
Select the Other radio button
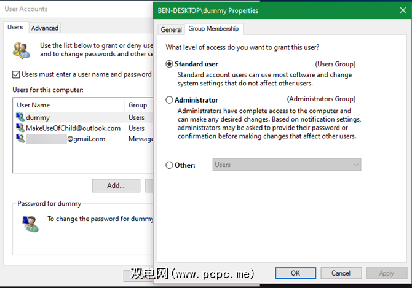tap(169, 165)
